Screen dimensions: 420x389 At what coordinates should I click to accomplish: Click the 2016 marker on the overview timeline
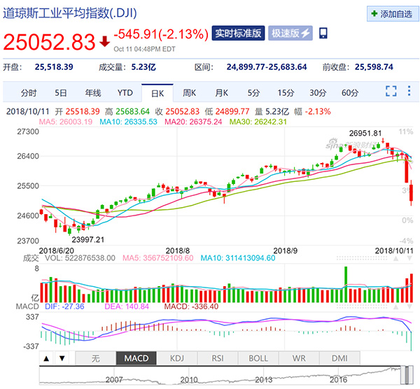[338, 380]
